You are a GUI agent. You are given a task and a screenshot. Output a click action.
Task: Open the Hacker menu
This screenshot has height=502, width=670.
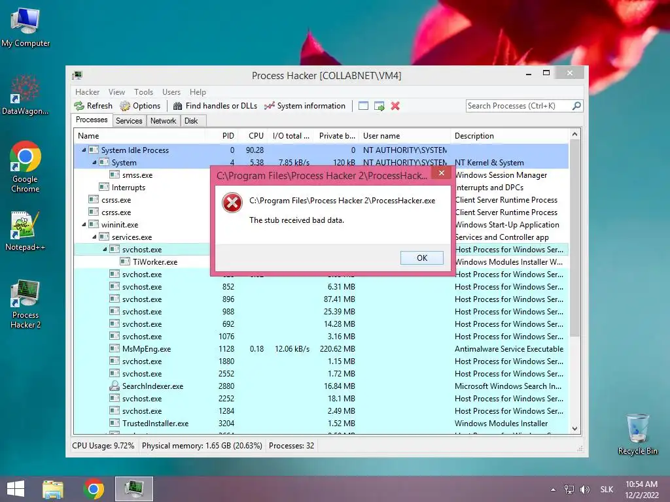click(x=87, y=92)
